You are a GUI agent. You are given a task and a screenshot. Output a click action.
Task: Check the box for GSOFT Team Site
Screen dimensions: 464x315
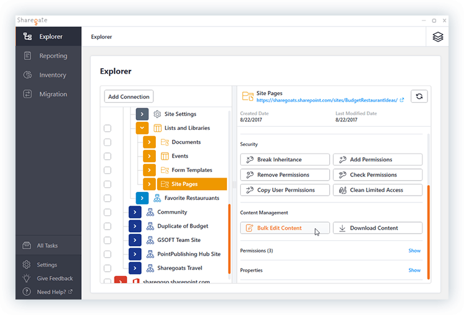[108, 240]
